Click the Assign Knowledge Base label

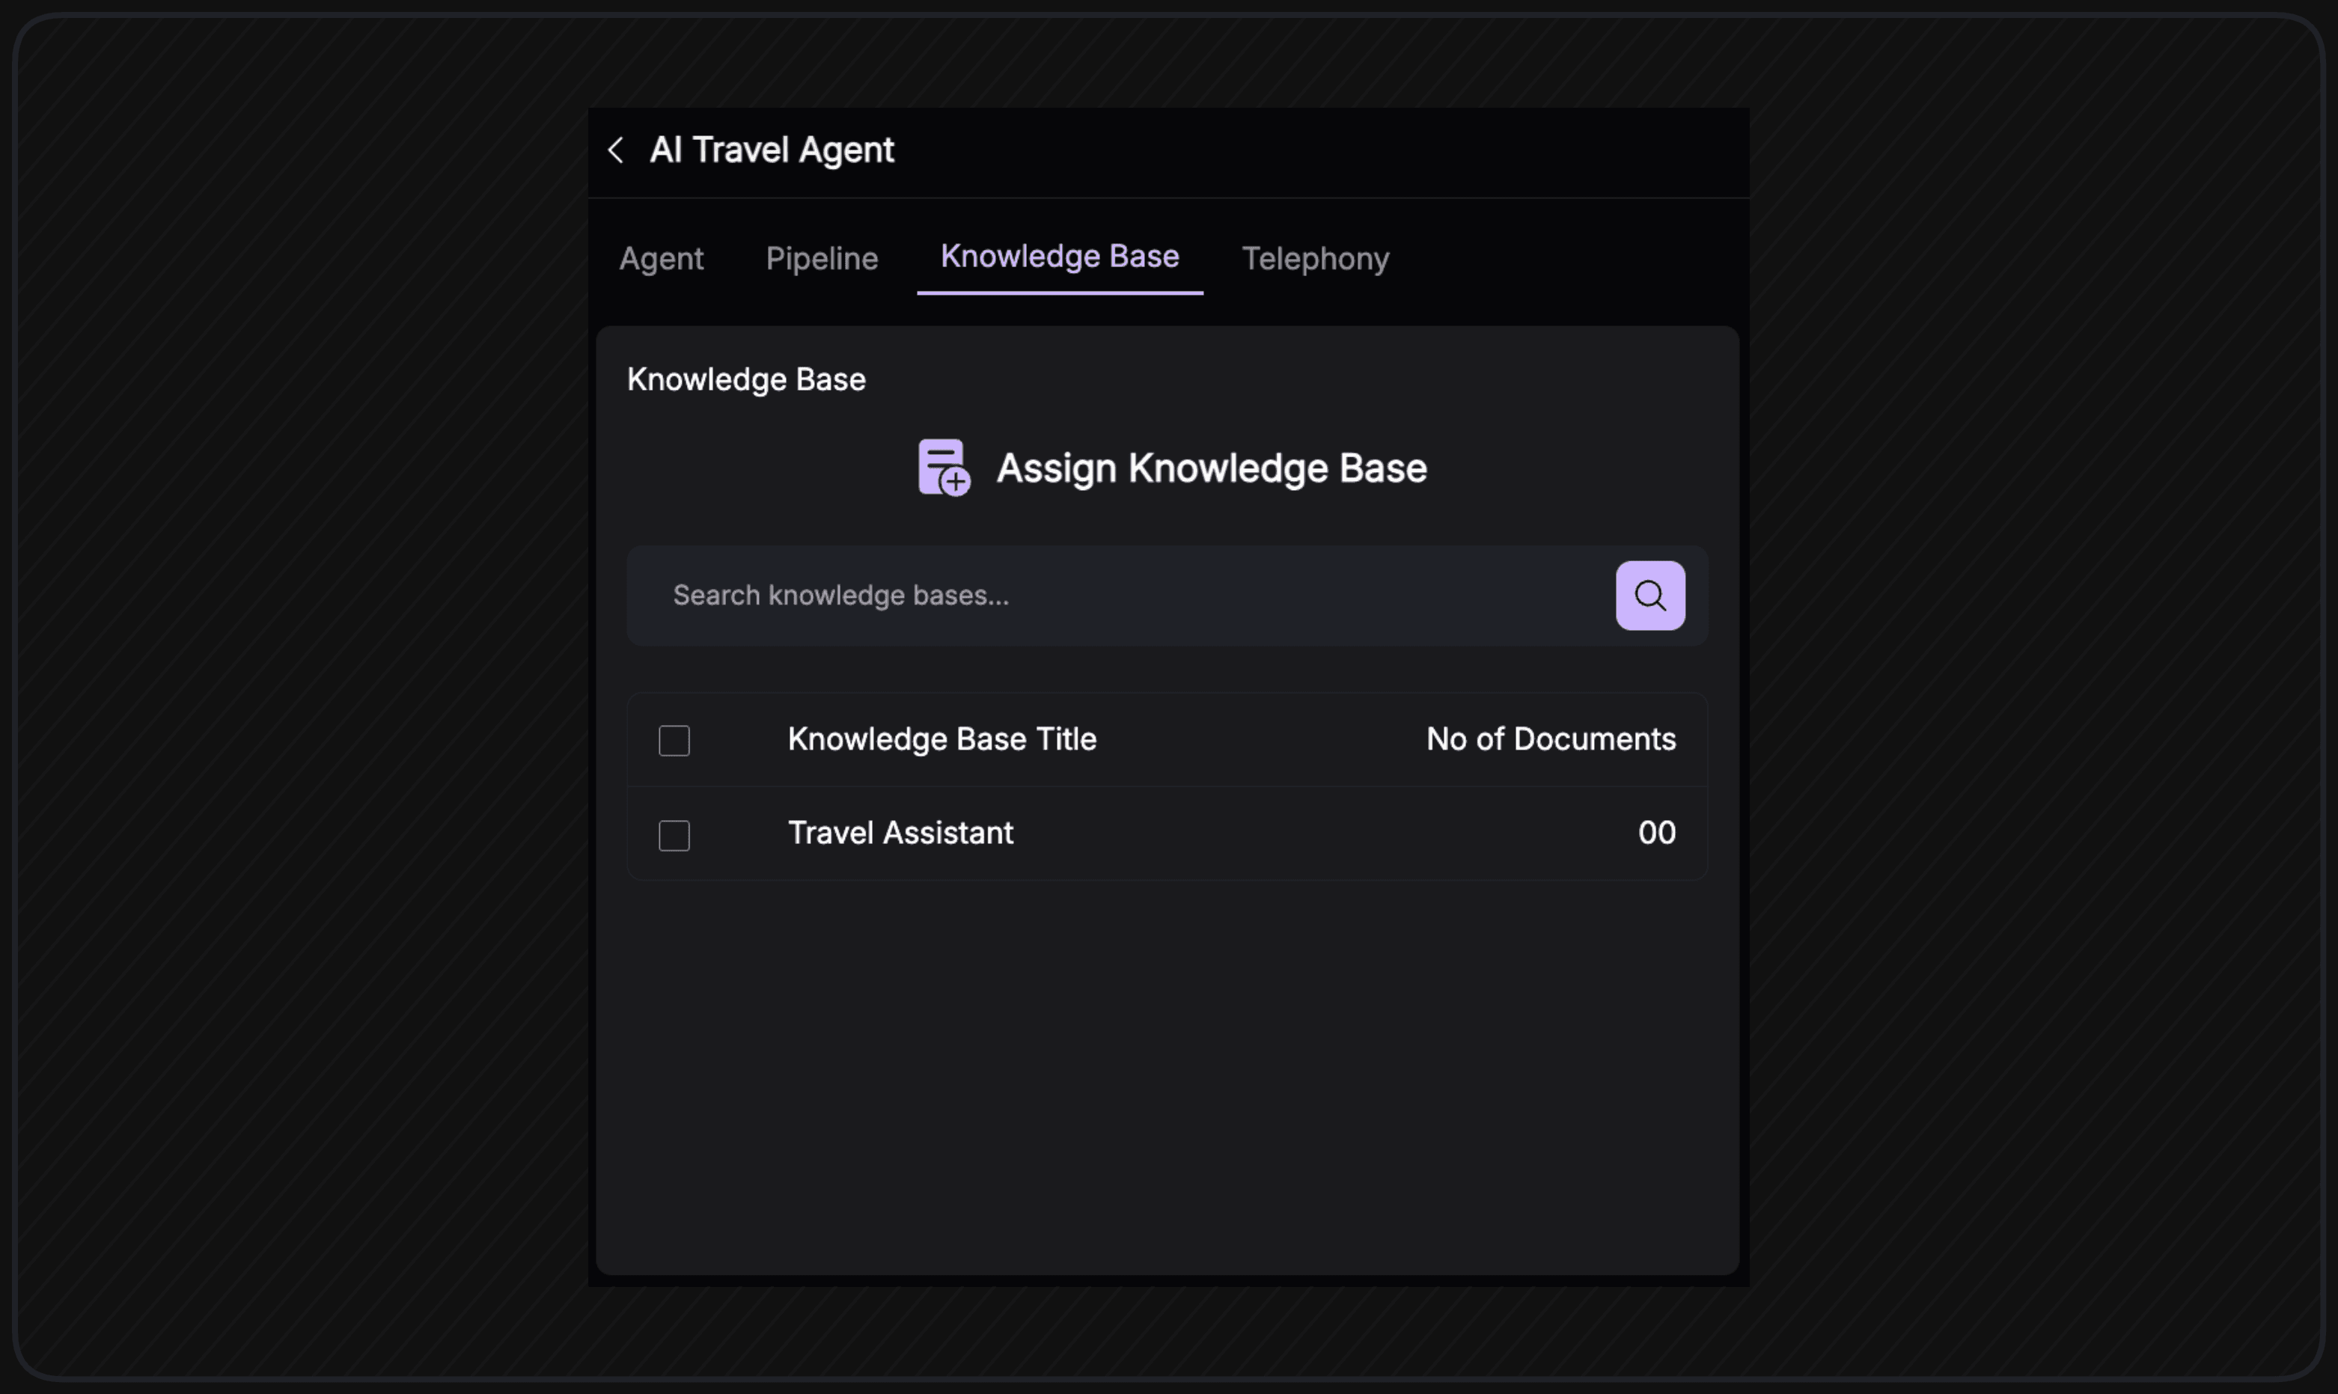pos(1212,467)
